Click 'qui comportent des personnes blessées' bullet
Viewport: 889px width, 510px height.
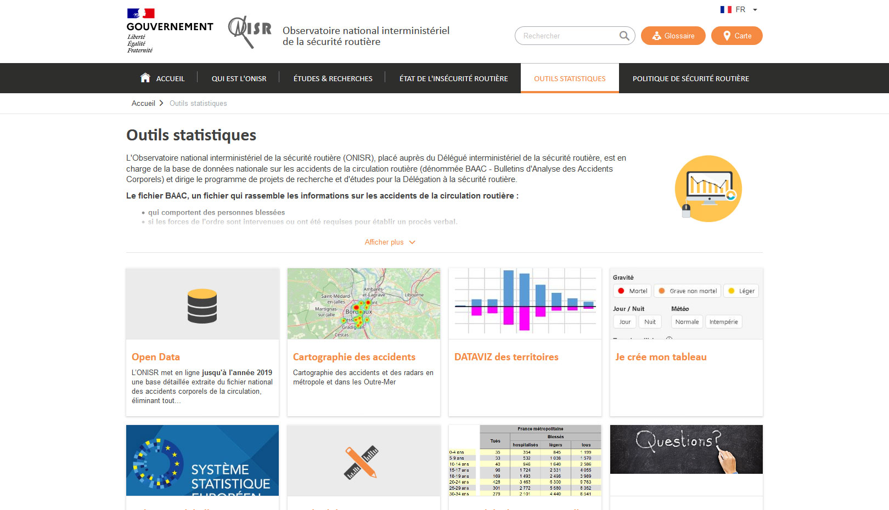(x=216, y=212)
